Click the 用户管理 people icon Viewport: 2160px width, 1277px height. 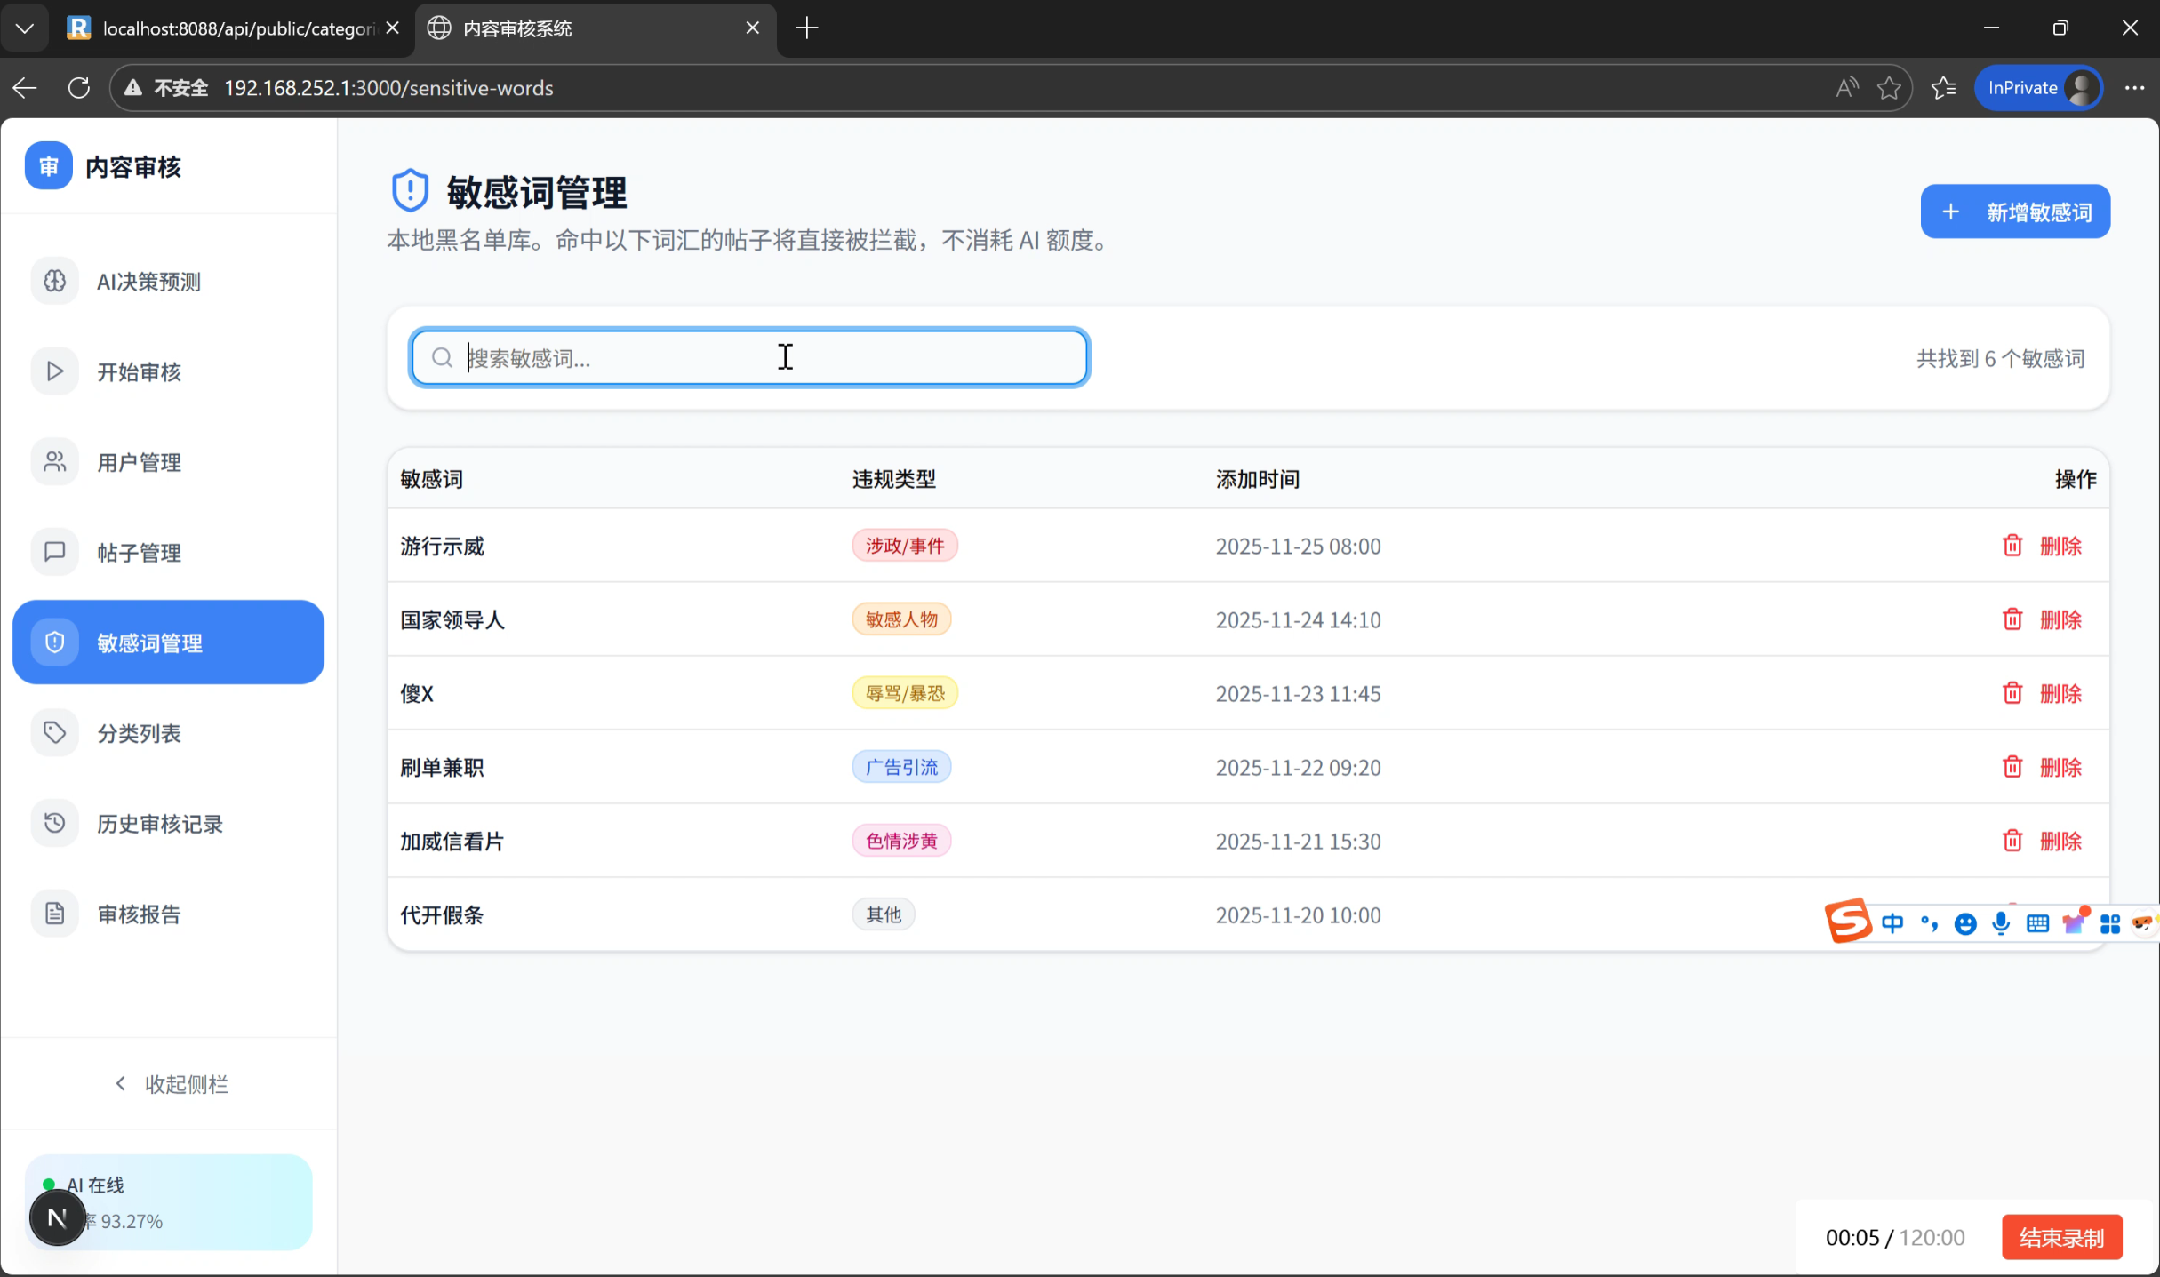(55, 462)
